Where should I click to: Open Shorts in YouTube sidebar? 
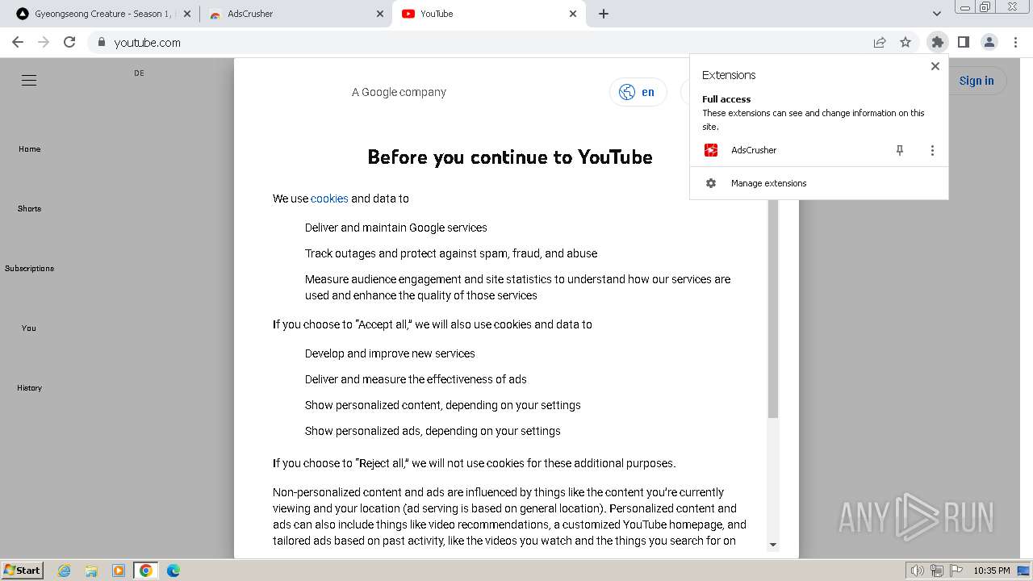point(29,208)
